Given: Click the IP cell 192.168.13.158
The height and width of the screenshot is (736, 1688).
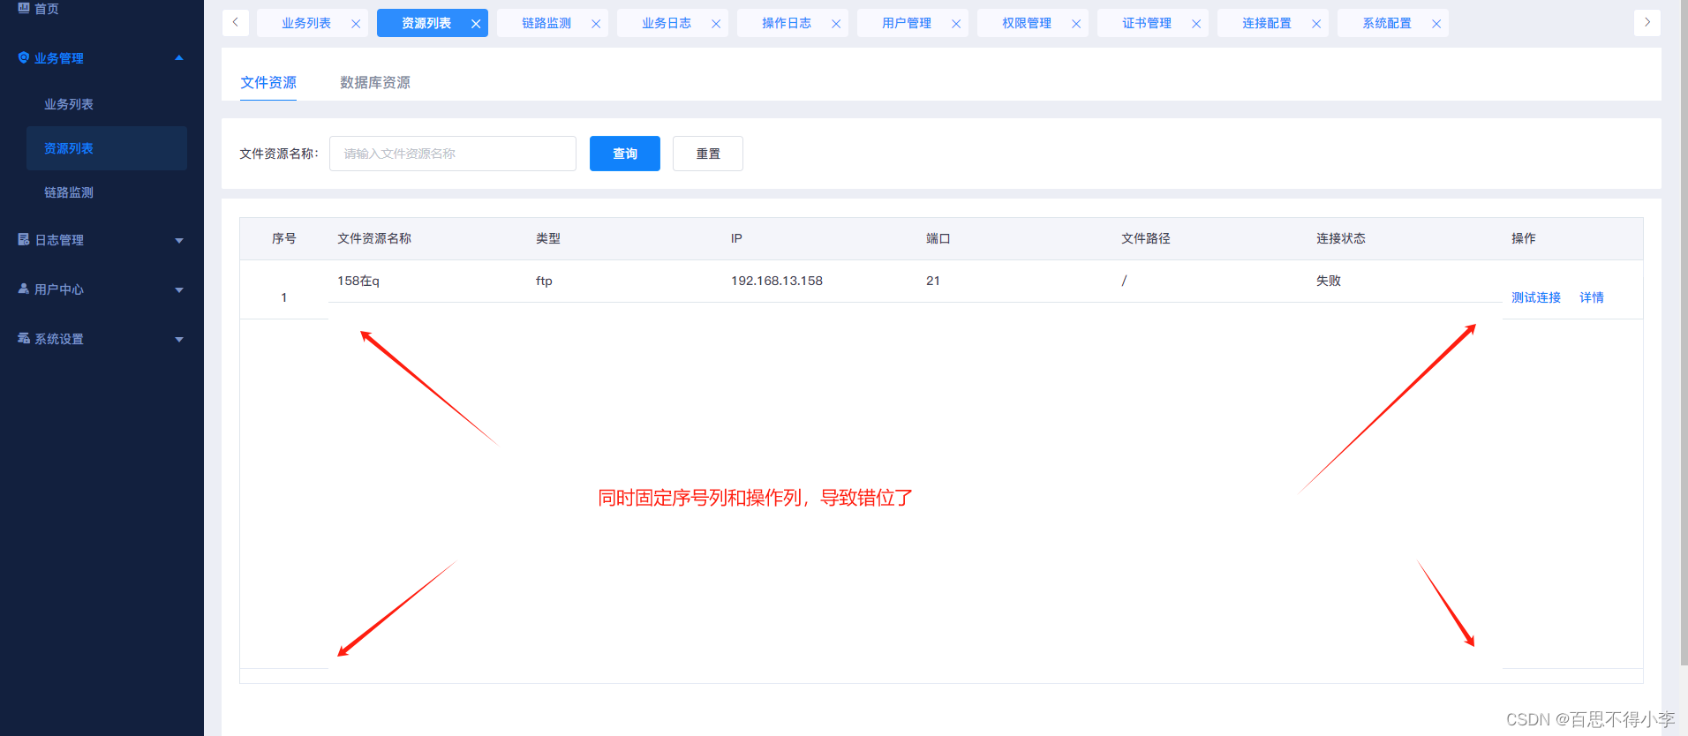Looking at the screenshot, I should pos(777,281).
